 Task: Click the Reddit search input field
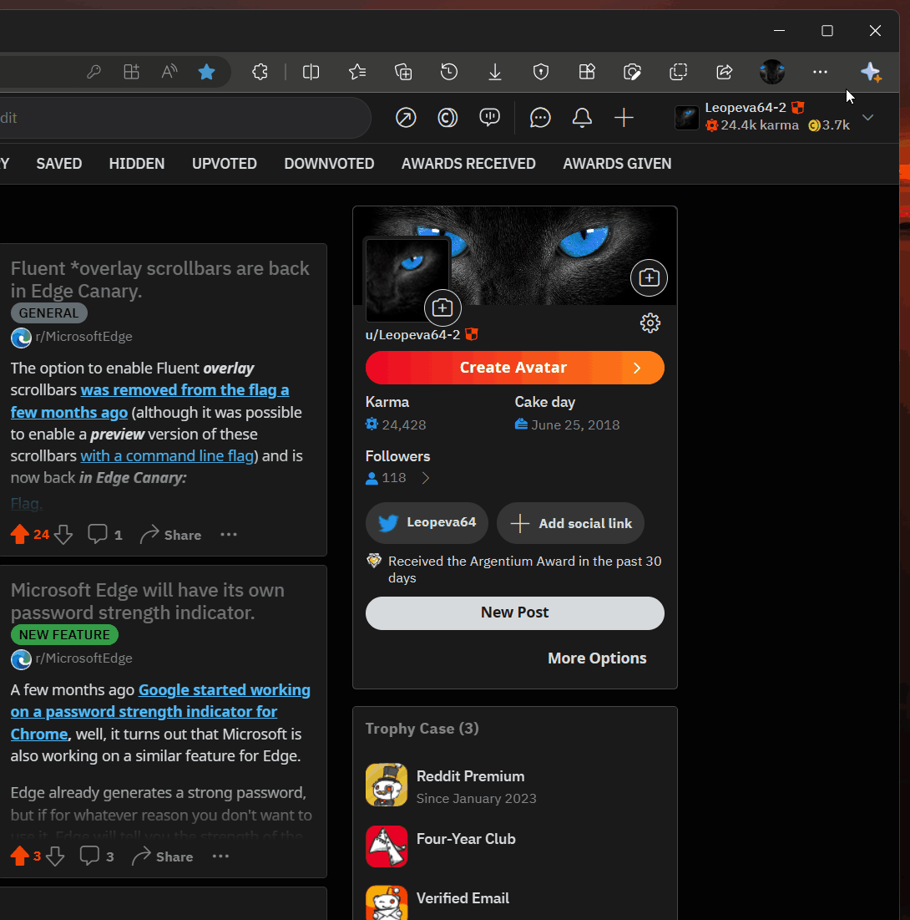click(x=184, y=118)
